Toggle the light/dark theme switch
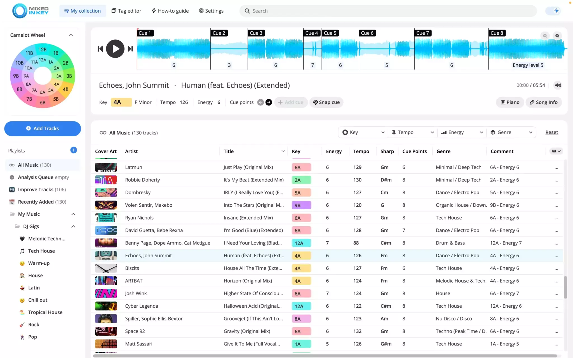Image resolution: width=573 pixels, height=358 pixels. click(553, 11)
